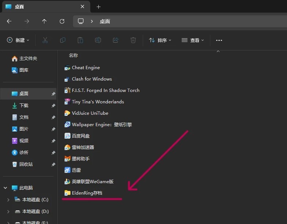Open the 新建 dropdown menu

point(18,40)
